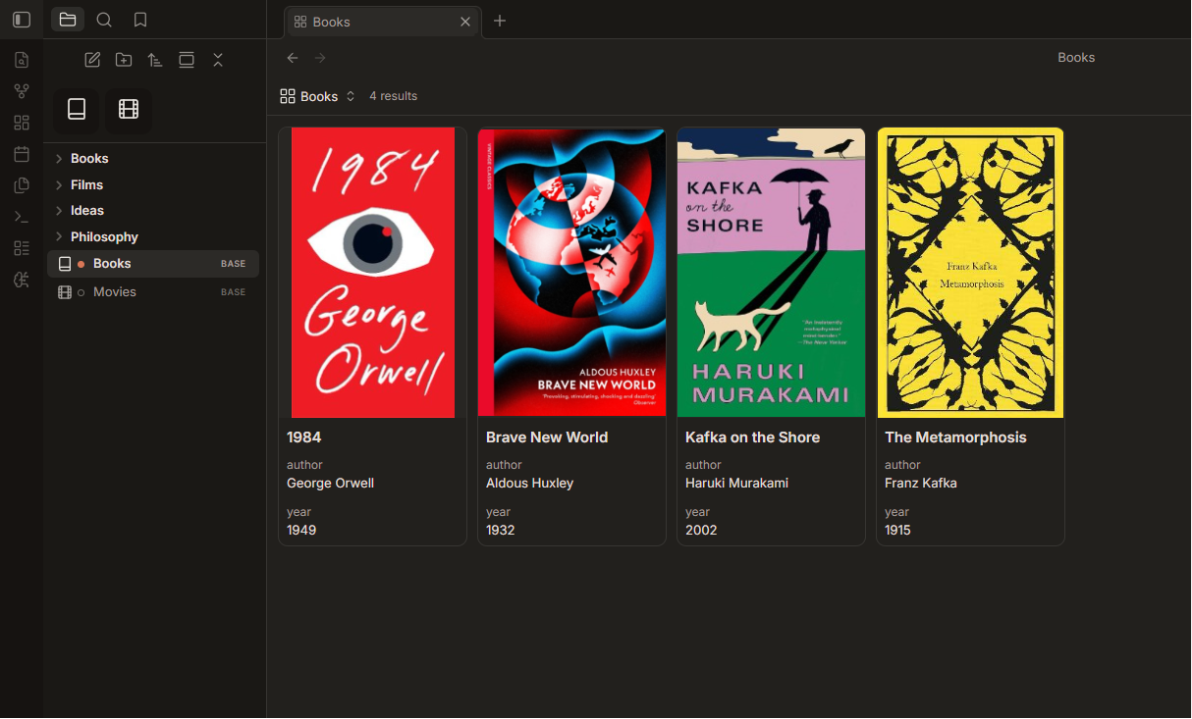Click year value "1932"
The image size is (1192, 719).
(x=501, y=530)
